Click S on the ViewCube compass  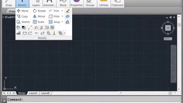168,34
